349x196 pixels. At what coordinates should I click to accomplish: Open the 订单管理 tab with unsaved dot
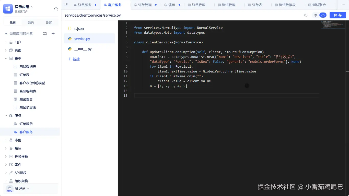click(x=145, y=5)
